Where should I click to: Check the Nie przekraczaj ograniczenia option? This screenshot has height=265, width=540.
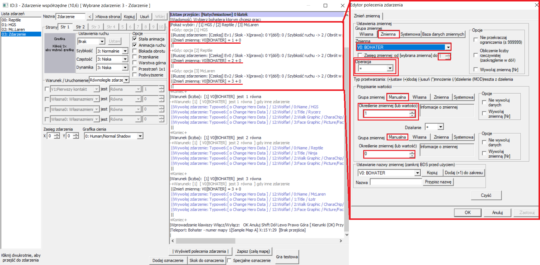tap(476, 40)
